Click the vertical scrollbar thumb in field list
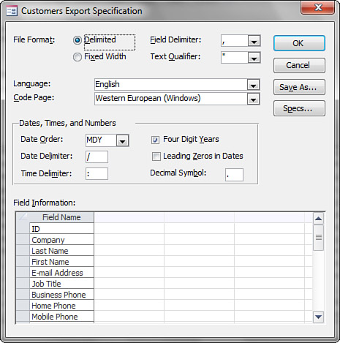The image size is (340, 343). click(x=319, y=238)
